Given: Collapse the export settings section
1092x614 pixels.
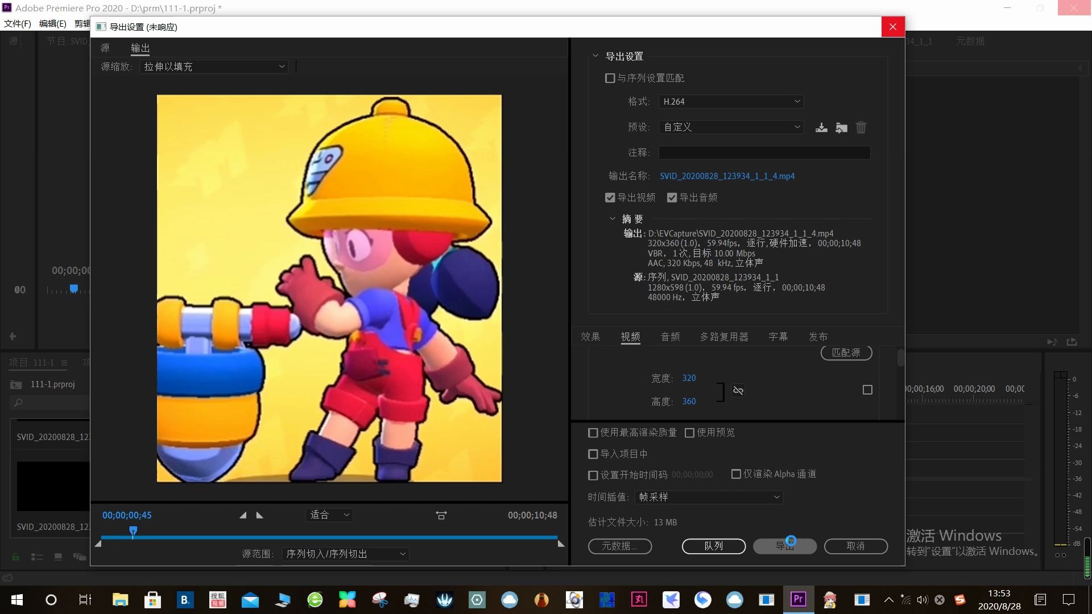Looking at the screenshot, I should point(595,56).
